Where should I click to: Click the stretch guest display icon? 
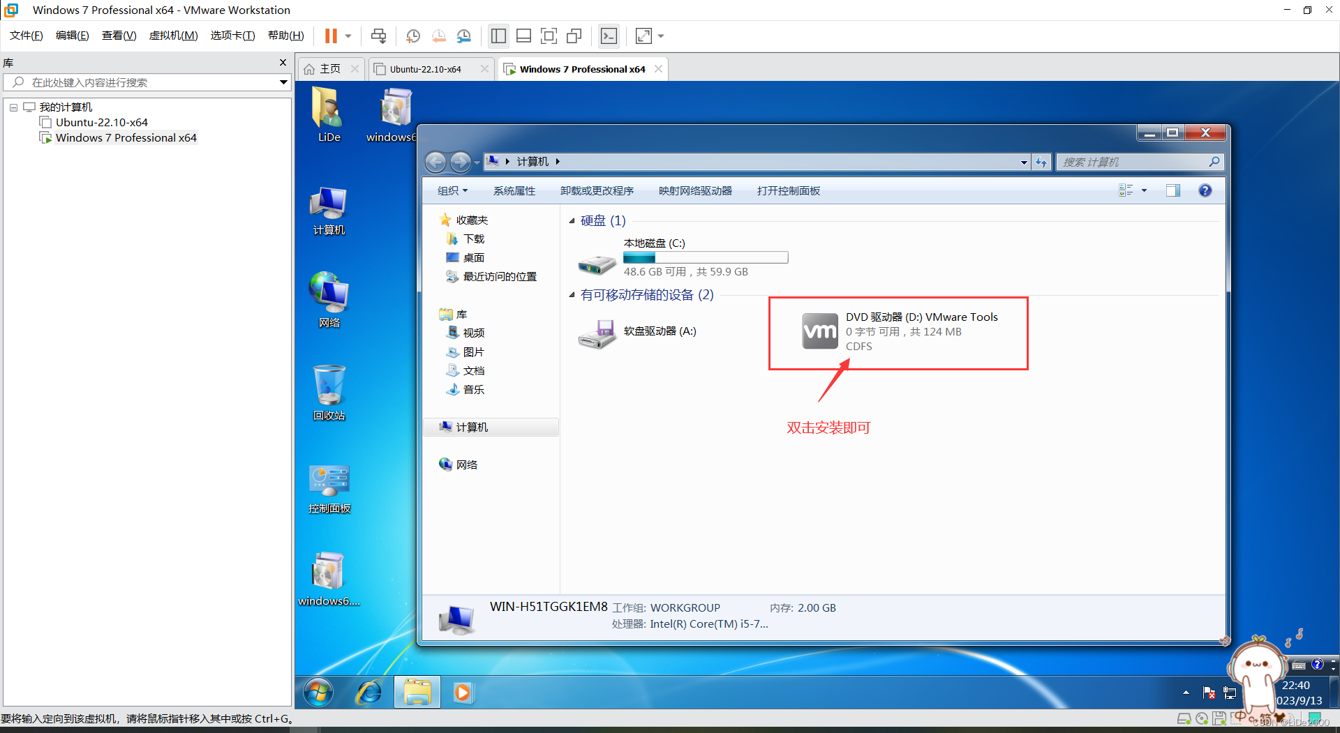click(643, 36)
